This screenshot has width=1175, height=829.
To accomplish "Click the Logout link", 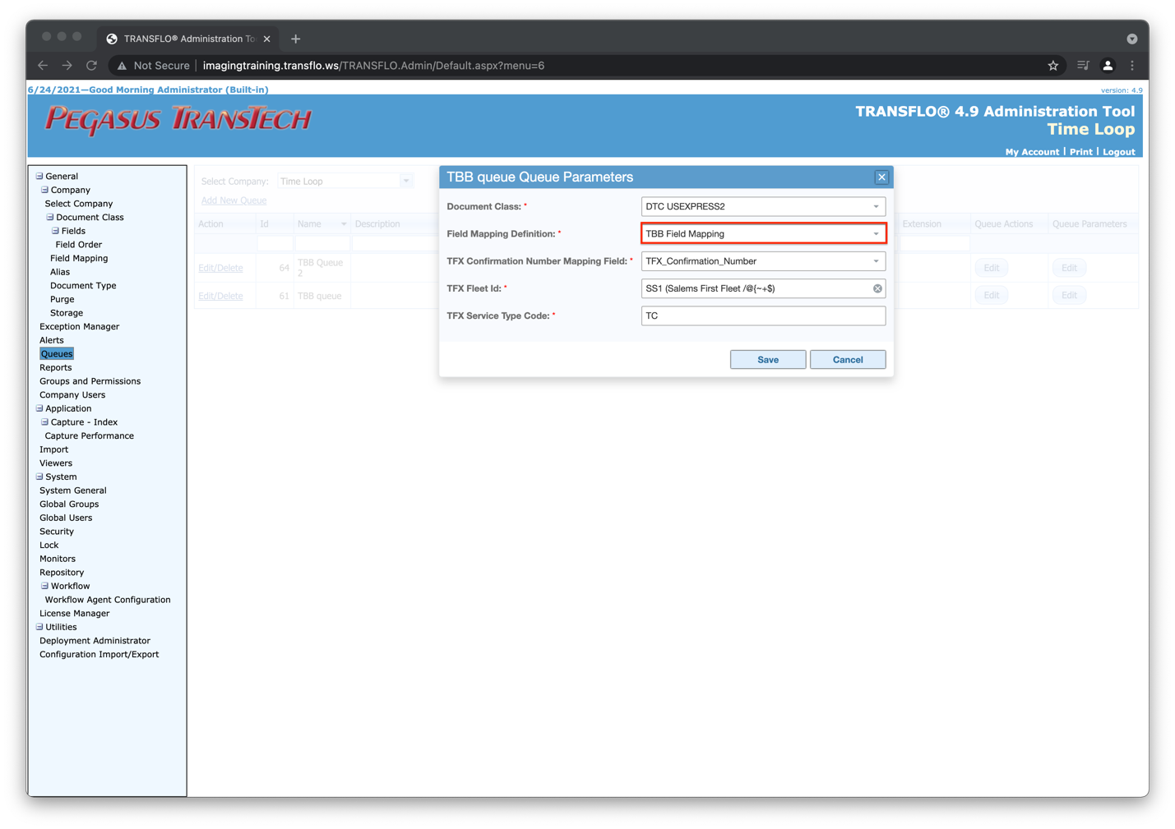I will (x=1118, y=152).
